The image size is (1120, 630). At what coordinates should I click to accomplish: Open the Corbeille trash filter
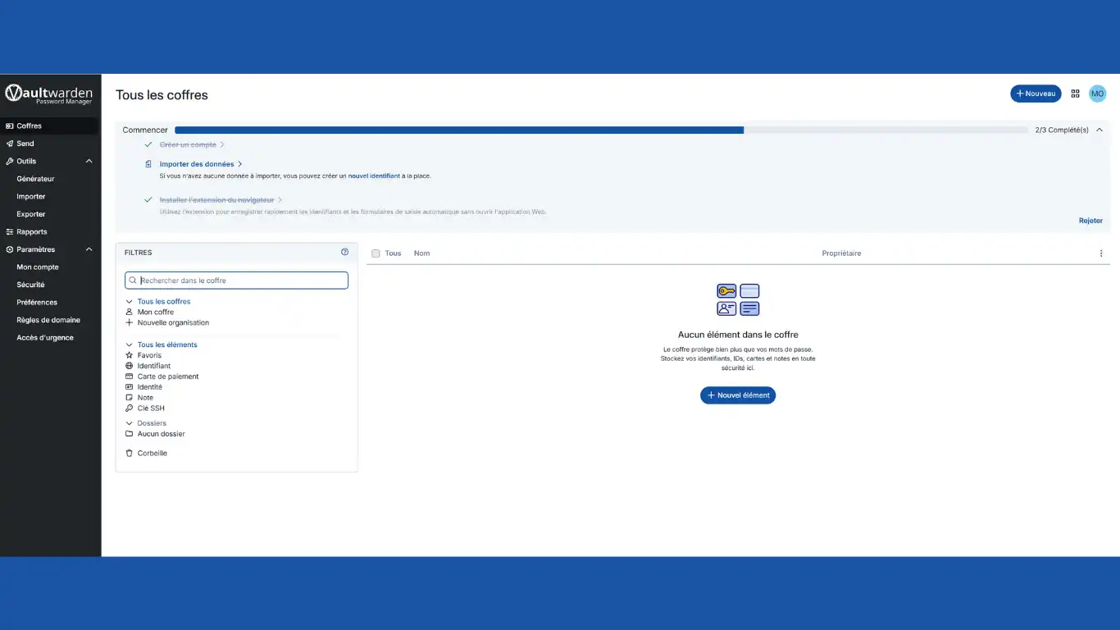click(152, 453)
